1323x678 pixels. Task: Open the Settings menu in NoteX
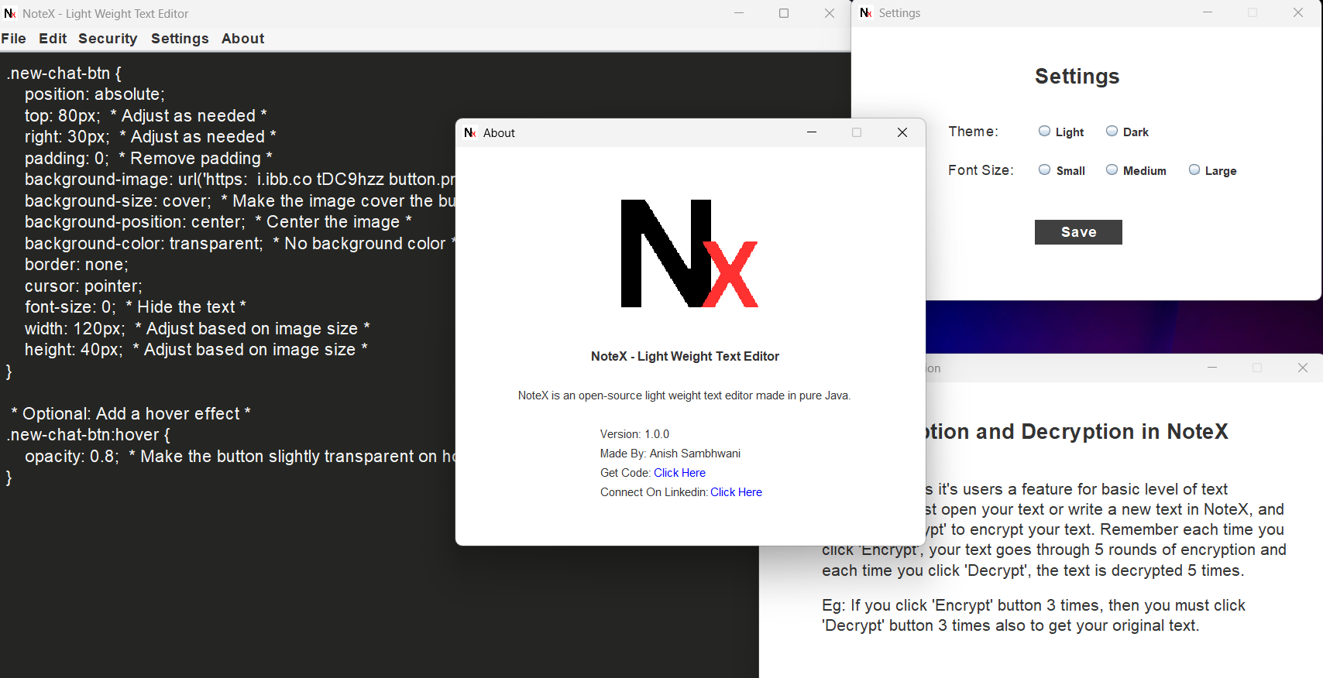[x=180, y=39]
